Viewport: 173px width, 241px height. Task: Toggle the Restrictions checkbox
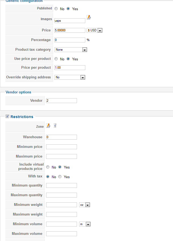point(8,116)
